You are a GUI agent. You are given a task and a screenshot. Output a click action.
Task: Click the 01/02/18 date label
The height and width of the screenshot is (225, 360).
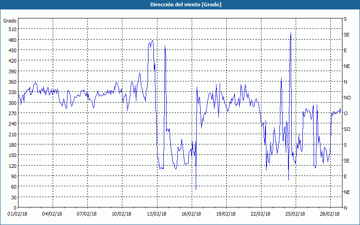(x=18, y=214)
